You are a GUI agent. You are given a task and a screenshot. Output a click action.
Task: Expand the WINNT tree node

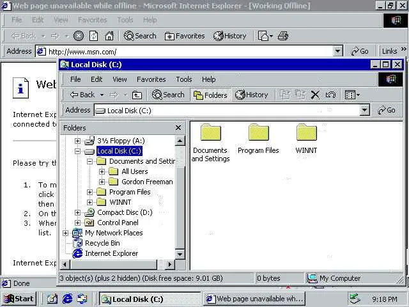pos(89,202)
